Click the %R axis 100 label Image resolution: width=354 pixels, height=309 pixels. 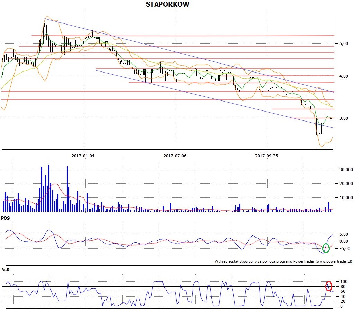click(x=344, y=282)
